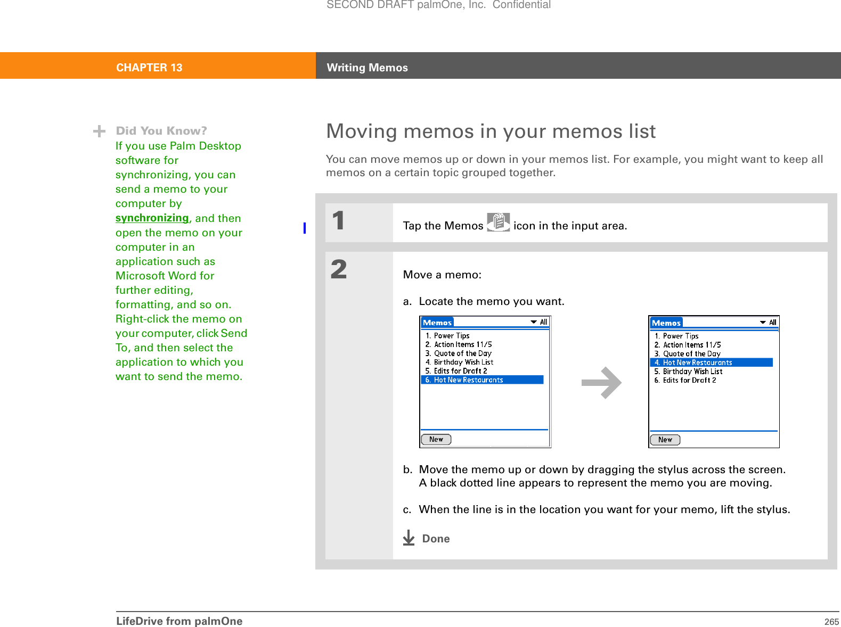Click the Done label text
Viewport: 841px width, 627px height.
(x=436, y=539)
